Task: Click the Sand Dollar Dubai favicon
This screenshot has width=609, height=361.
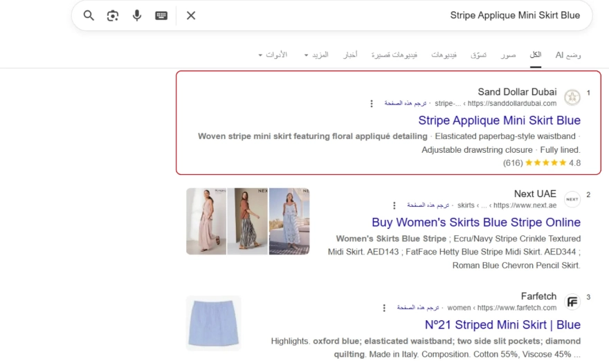Action: point(572,97)
